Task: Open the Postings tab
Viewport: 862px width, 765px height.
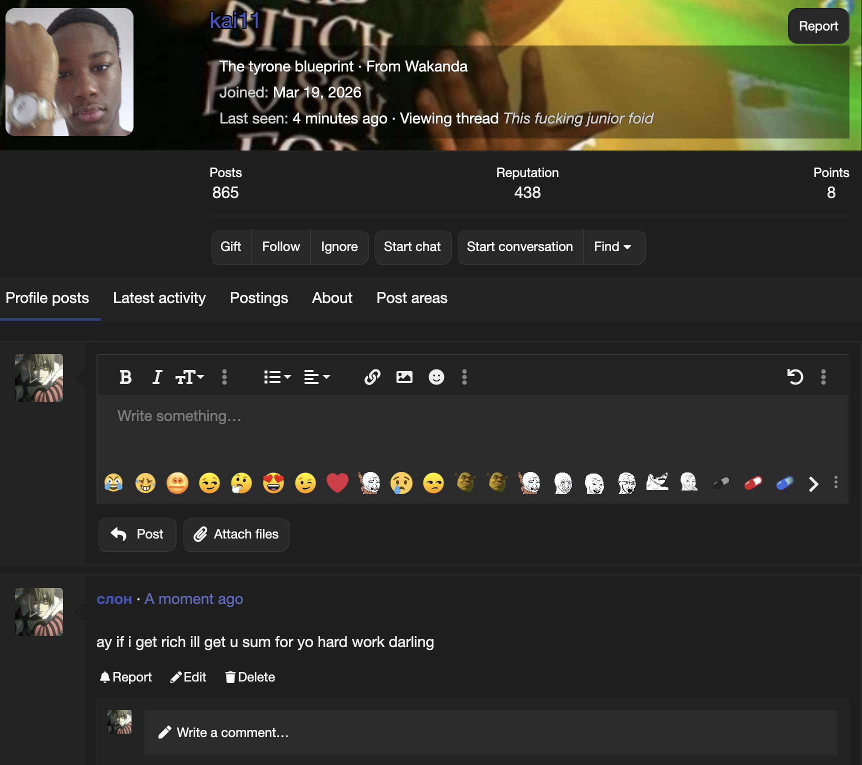Action: 258,298
